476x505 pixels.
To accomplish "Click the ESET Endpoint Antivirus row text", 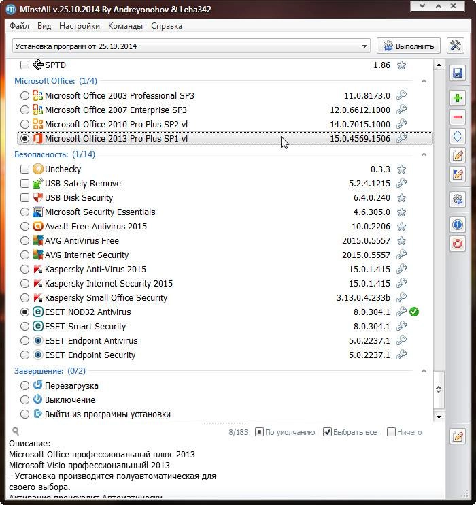I will click(91, 341).
